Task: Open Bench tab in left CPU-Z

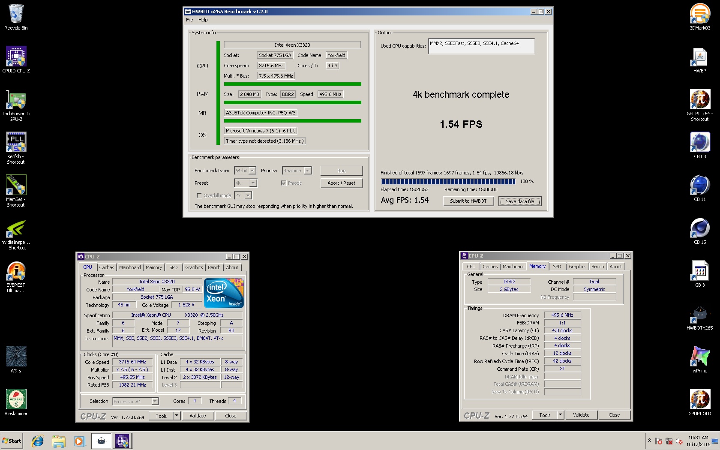Action: (x=214, y=267)
